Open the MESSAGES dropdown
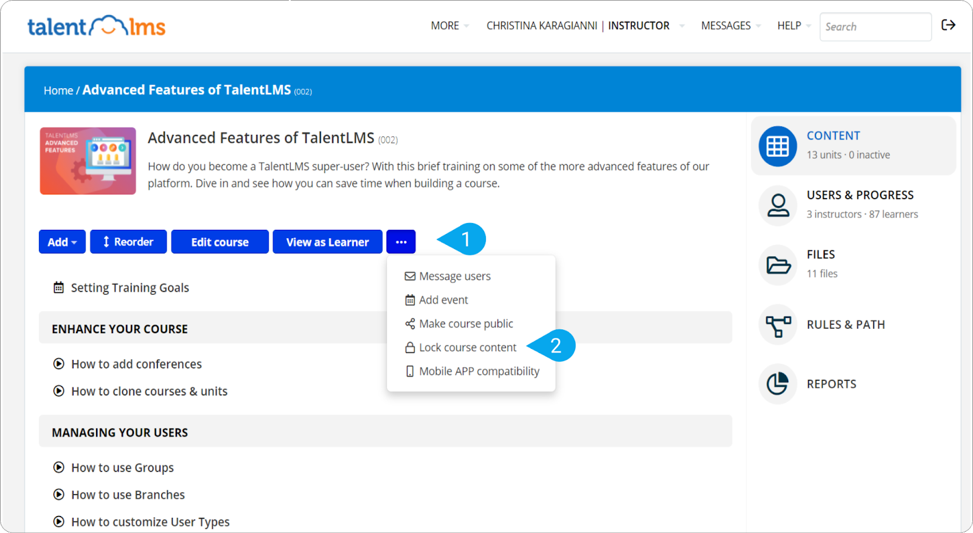 730,26
